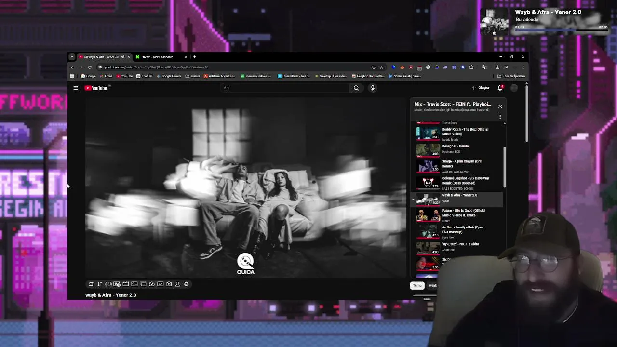Close the Mix playlist panel
Image resolution: width=617 pixels, height=347 pixels.
(x=500, y=106)
